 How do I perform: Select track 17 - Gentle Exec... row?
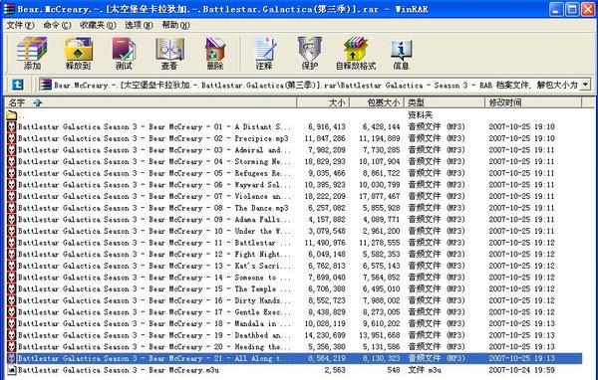click(294, 311)
